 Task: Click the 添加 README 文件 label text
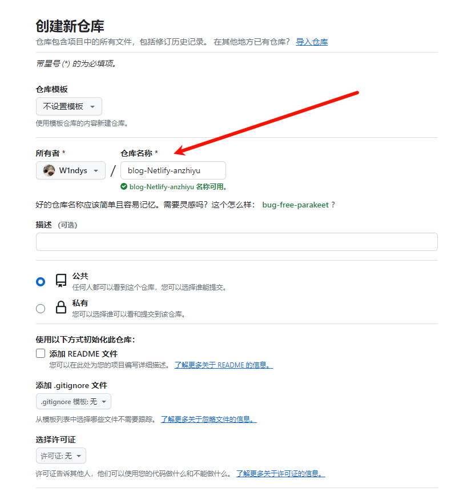coord(83,354)
